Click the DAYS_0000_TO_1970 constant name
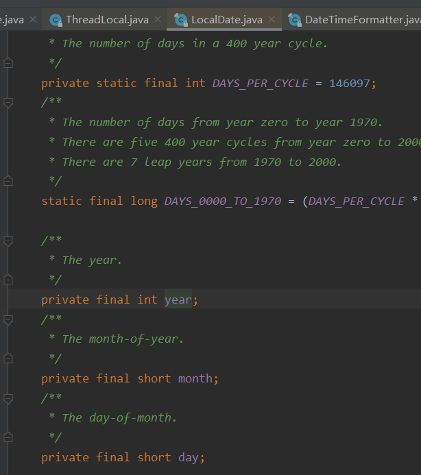 pyautogui.click(x=223, y=202)
